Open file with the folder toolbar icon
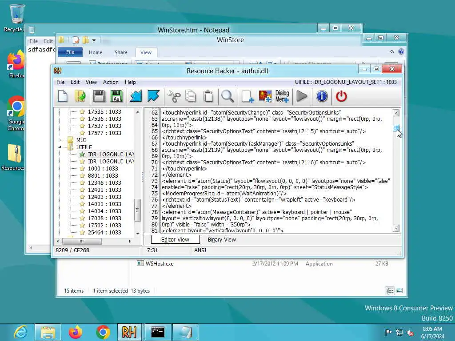The height and width of the screenshot is (341, 455). [x=80, y=96]
